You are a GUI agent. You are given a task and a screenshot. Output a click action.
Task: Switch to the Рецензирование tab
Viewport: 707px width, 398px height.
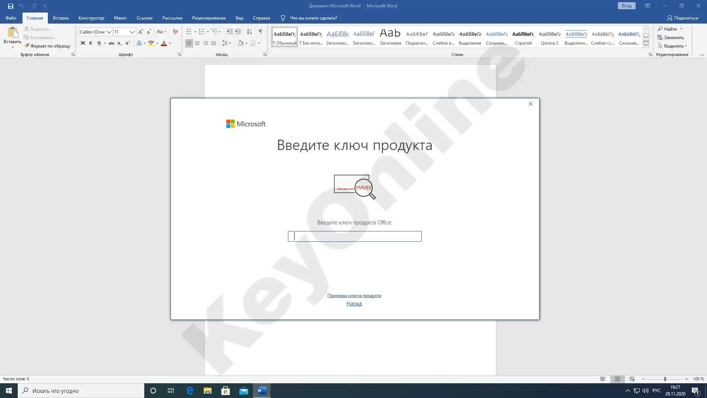(209, 18)
